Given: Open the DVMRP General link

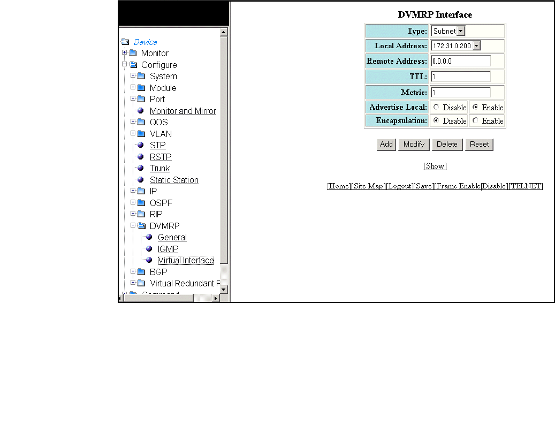Looking at the screenshot, I should (x=172, y=237).
